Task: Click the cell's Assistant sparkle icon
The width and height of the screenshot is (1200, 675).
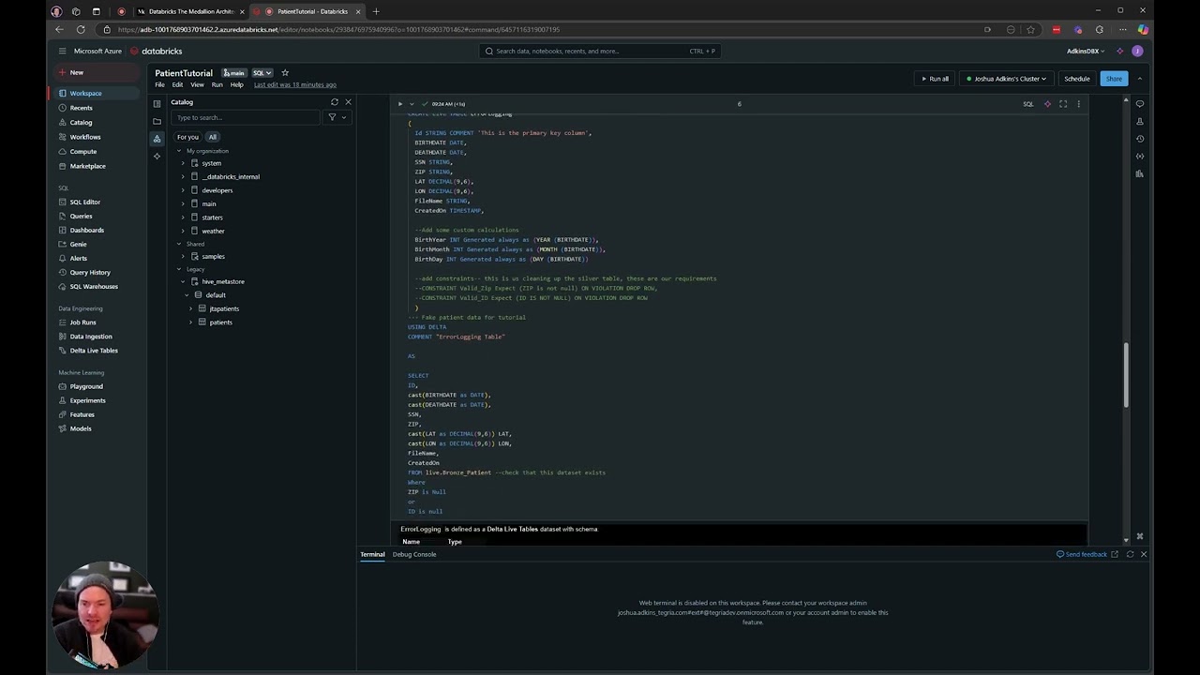Action: [x=1047, y=104]
